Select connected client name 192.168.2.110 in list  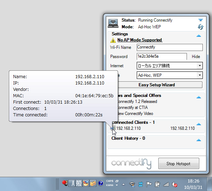coord(129,128)
